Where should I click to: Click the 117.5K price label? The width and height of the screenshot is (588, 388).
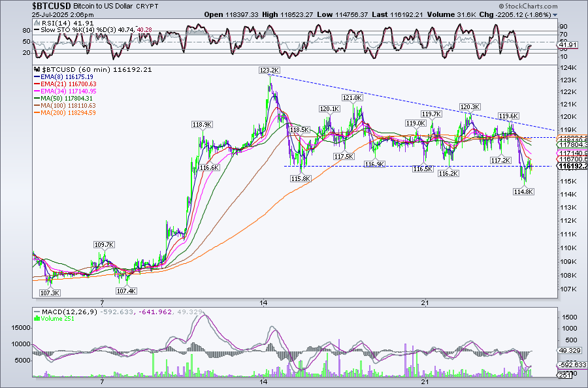(344, 156)
